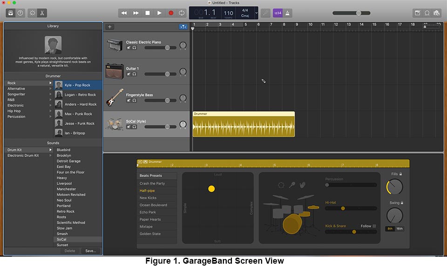Open the Media Browser button
The height and width of the screenshot is (266, 447).
pyautogui.click(x=436, y=13)
